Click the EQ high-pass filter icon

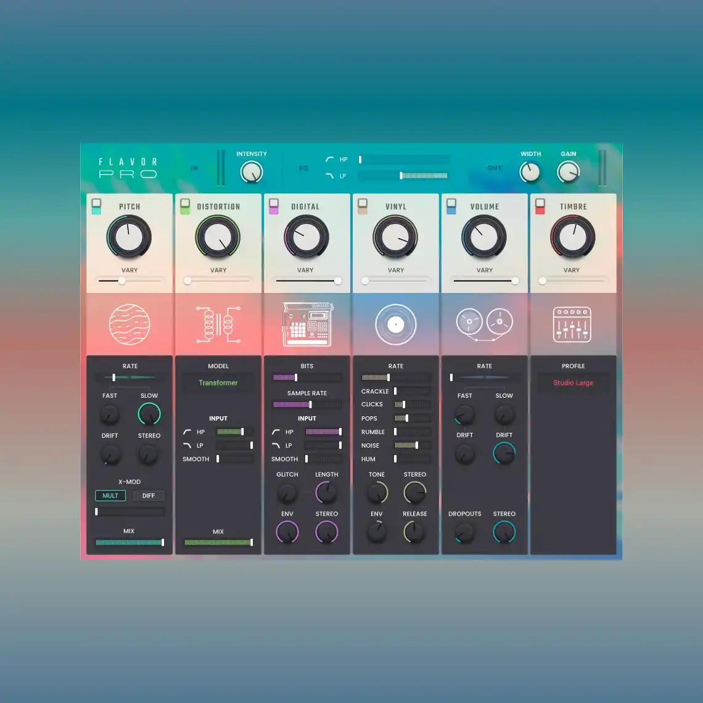[329, 160]
